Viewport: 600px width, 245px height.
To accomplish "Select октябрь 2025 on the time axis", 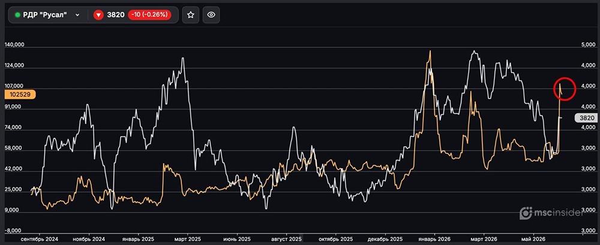I will coord(335,239).
